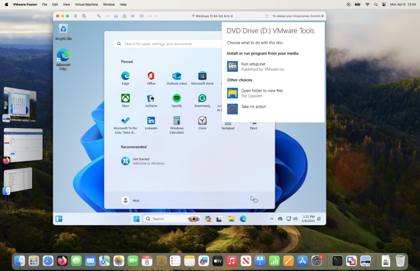Screen dimensions: 420x271
Task: Select the Firefox window Stage Manager thumbnail
Action: pos(23,146)
